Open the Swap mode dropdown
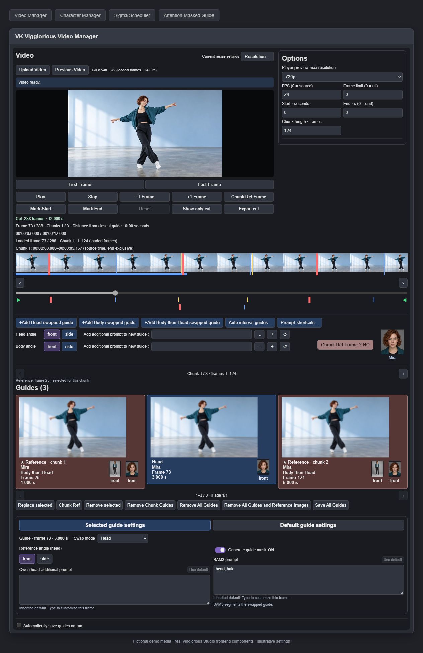Image resolution: width=423 pixels, height=653 pixels. (x=123, y=538)
